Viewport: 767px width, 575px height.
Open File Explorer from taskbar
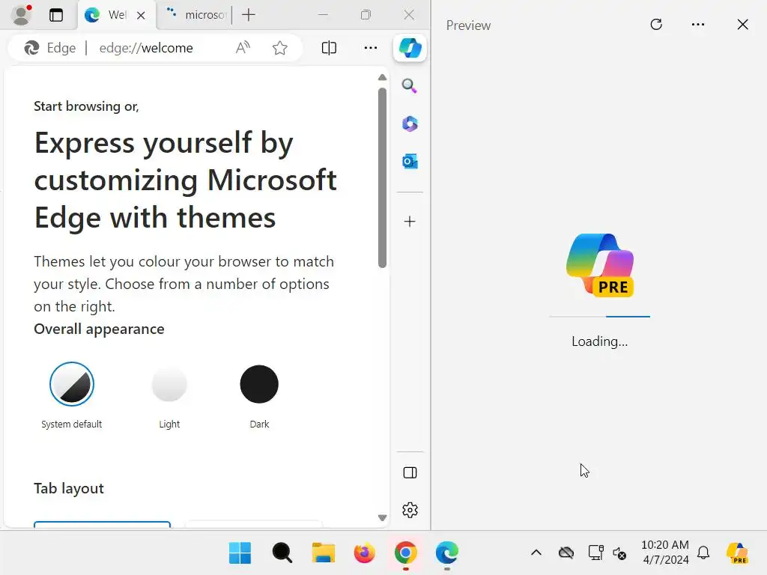click(x=324, y=553)
